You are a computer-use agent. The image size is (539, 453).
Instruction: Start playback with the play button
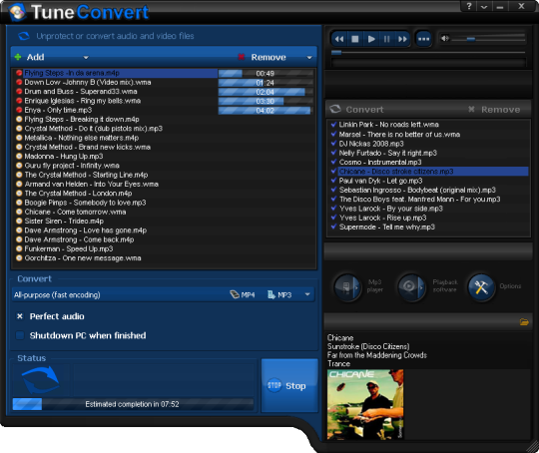point(371,39)
